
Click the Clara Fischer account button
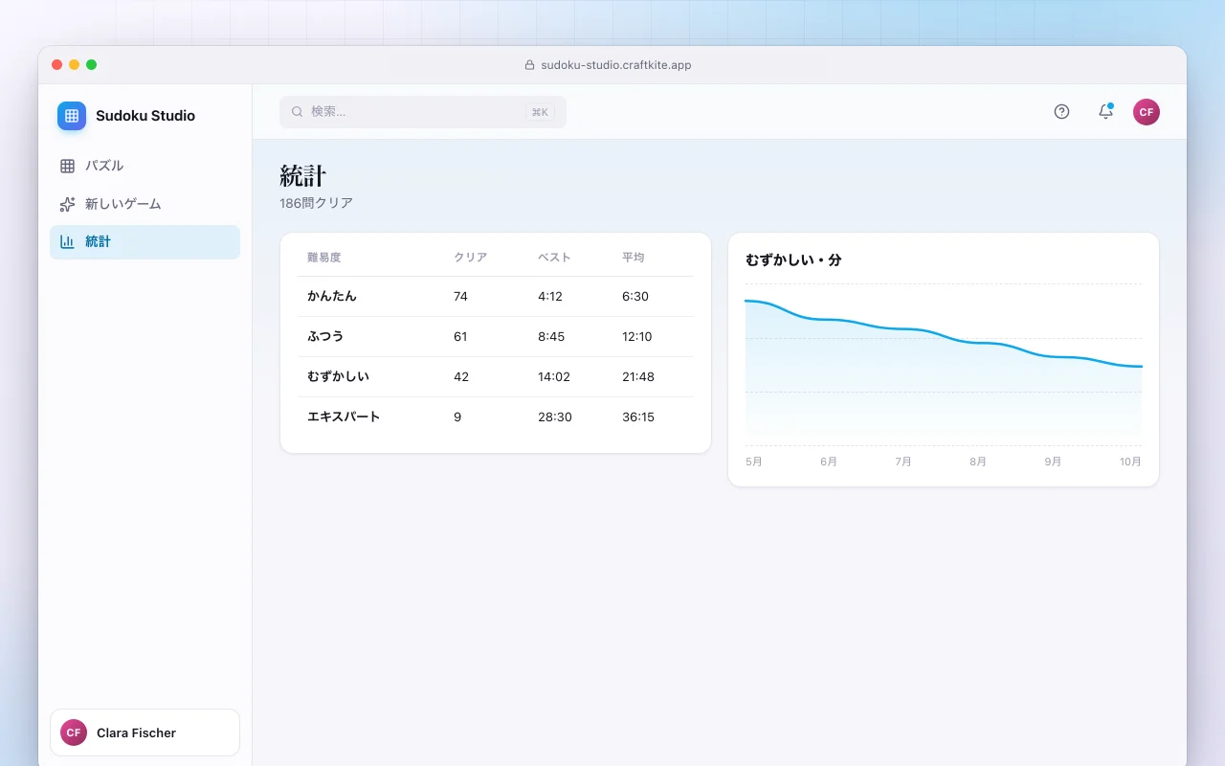tap(145, 732)
